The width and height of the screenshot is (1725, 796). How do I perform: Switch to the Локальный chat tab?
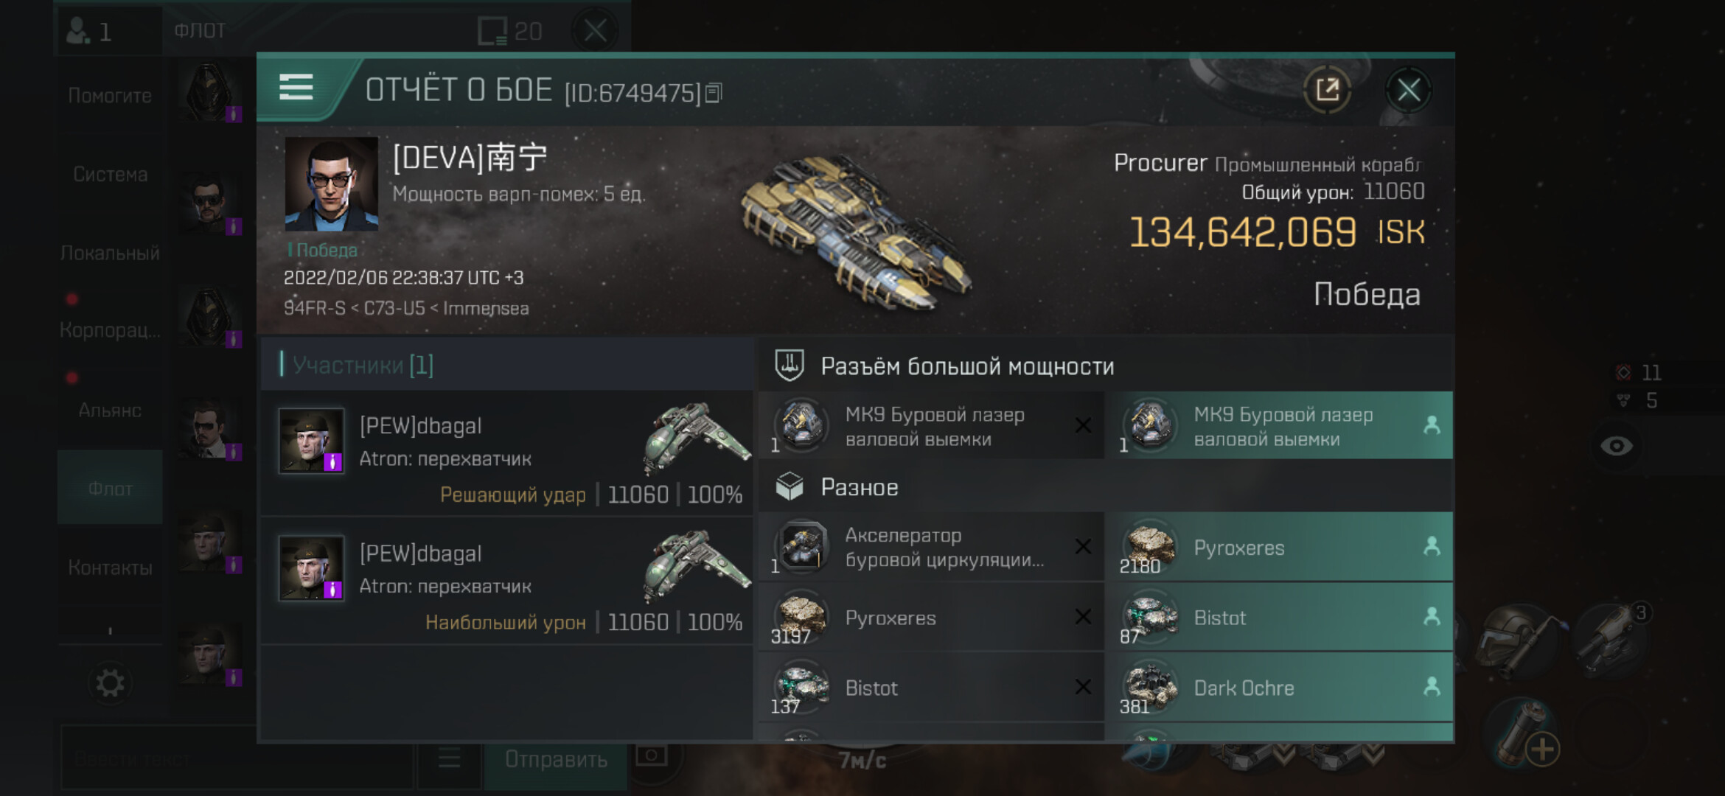pos(110,253)
